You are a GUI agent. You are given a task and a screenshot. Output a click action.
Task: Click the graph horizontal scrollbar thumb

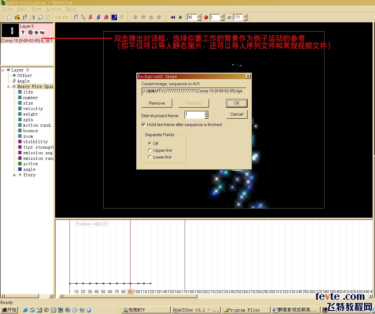(x=130, y=296)
